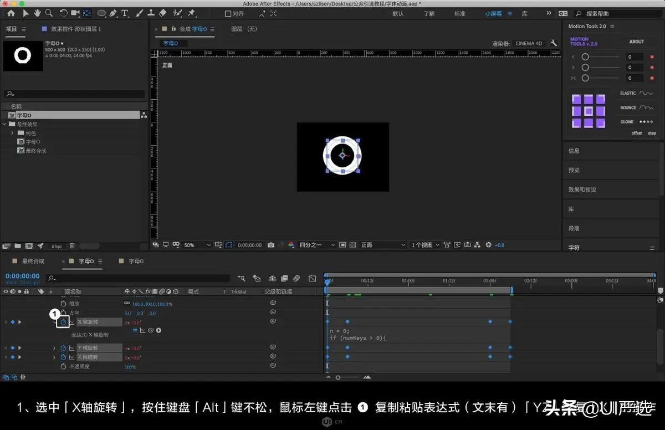Open the CINEMA 4D renderer settings
Image resolution: width=665 pixels, height=430 pixels.
553,43
